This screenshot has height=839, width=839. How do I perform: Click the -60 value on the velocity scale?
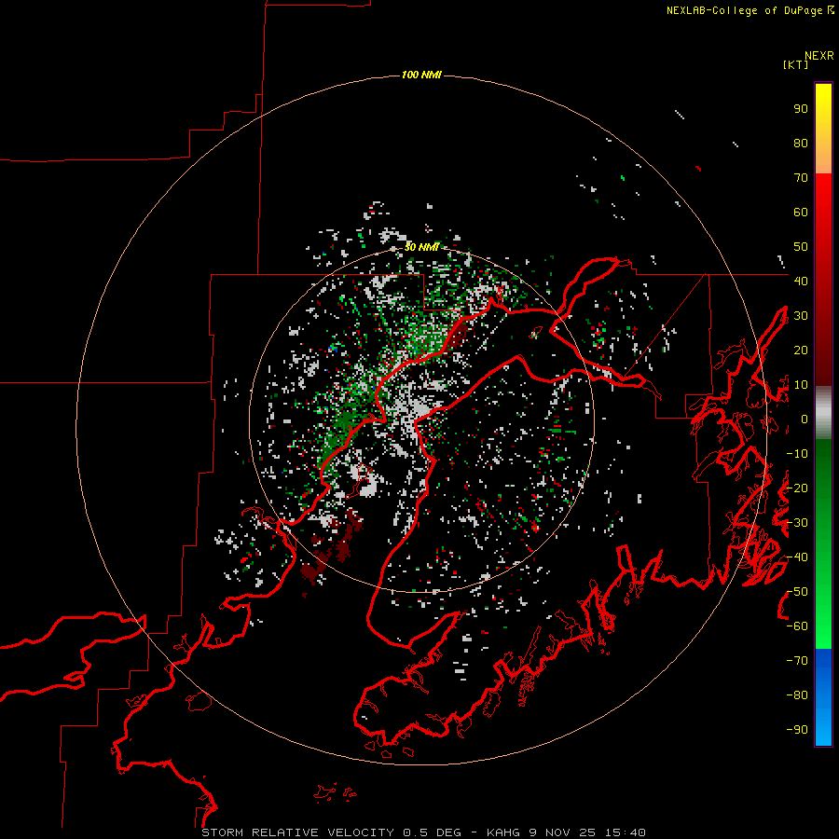[797, 626]
